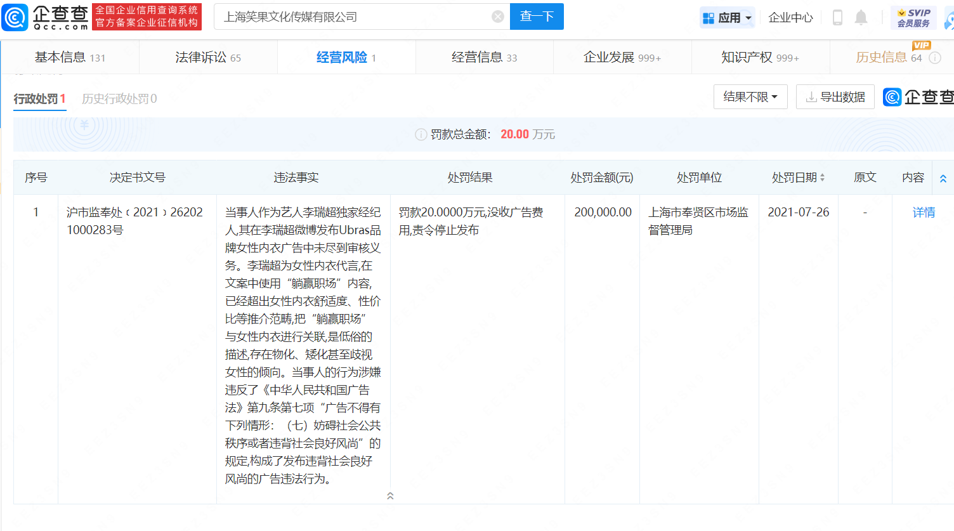Select the 行政处罚 sub-tab
This screenshot has height=531, width=954.
point(39,99)
